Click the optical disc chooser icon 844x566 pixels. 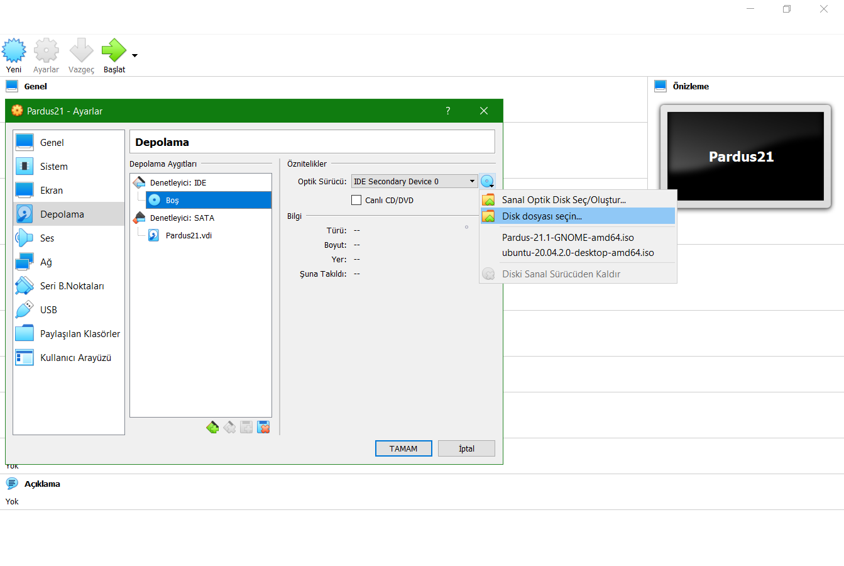point(488,182)
